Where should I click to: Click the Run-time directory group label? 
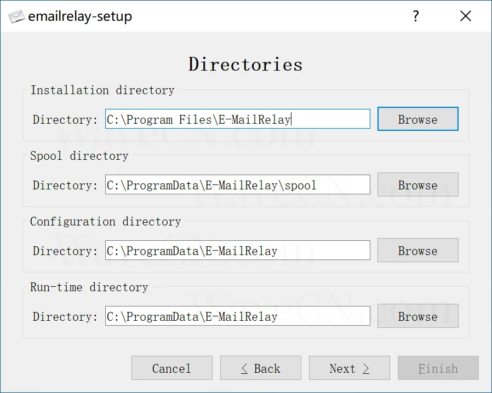tap(89, 287)
